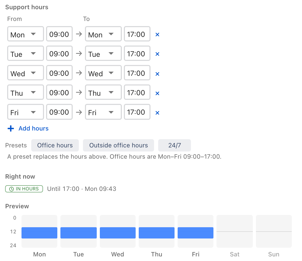Open the From day dropdown set to Thu

point(26,92)
